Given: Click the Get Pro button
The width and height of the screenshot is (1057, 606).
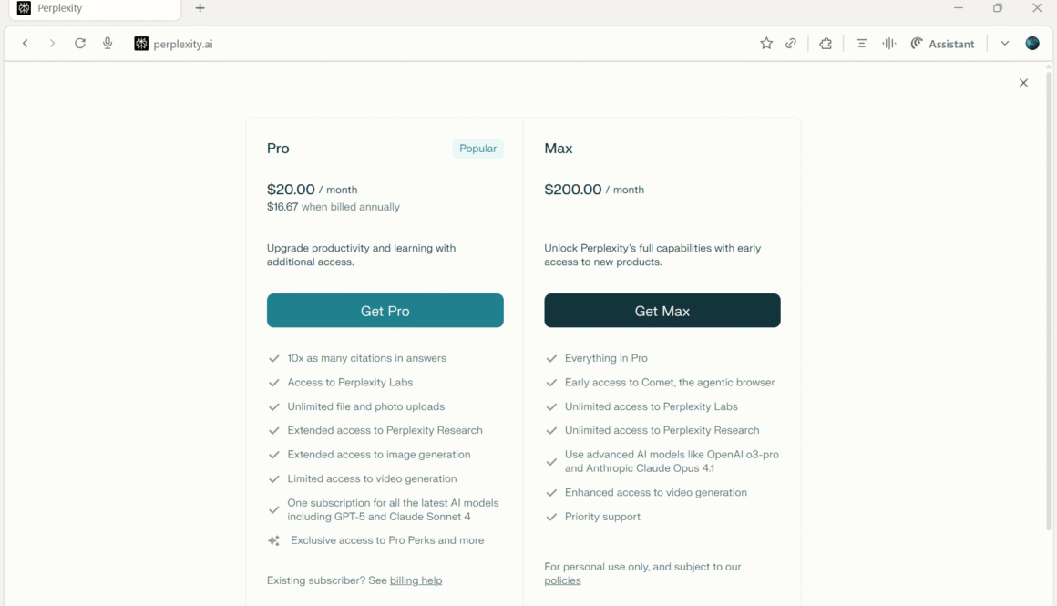Looking at the screenshot, I should (x=385, y=311).
